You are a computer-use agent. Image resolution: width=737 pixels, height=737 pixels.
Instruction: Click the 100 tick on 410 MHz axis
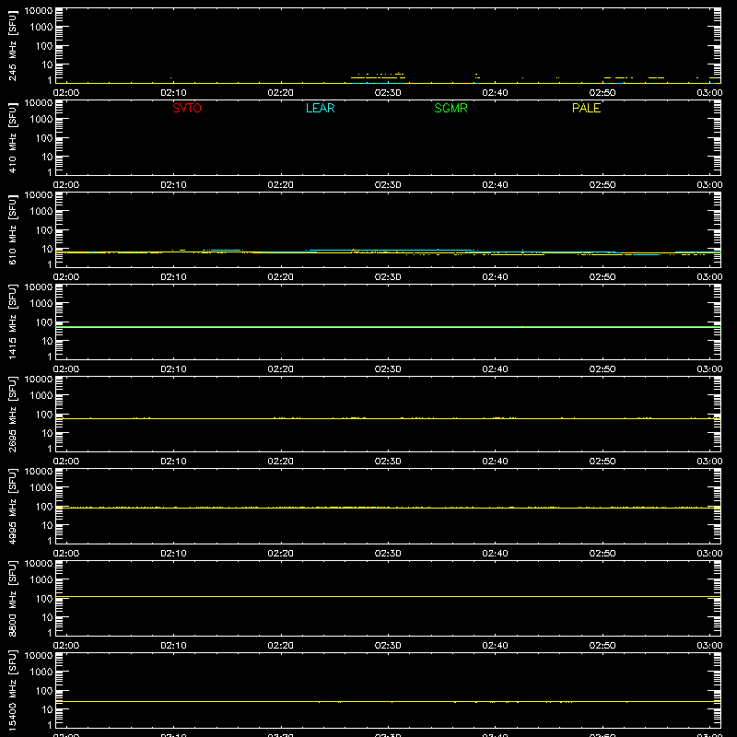(x=44, y=137)
